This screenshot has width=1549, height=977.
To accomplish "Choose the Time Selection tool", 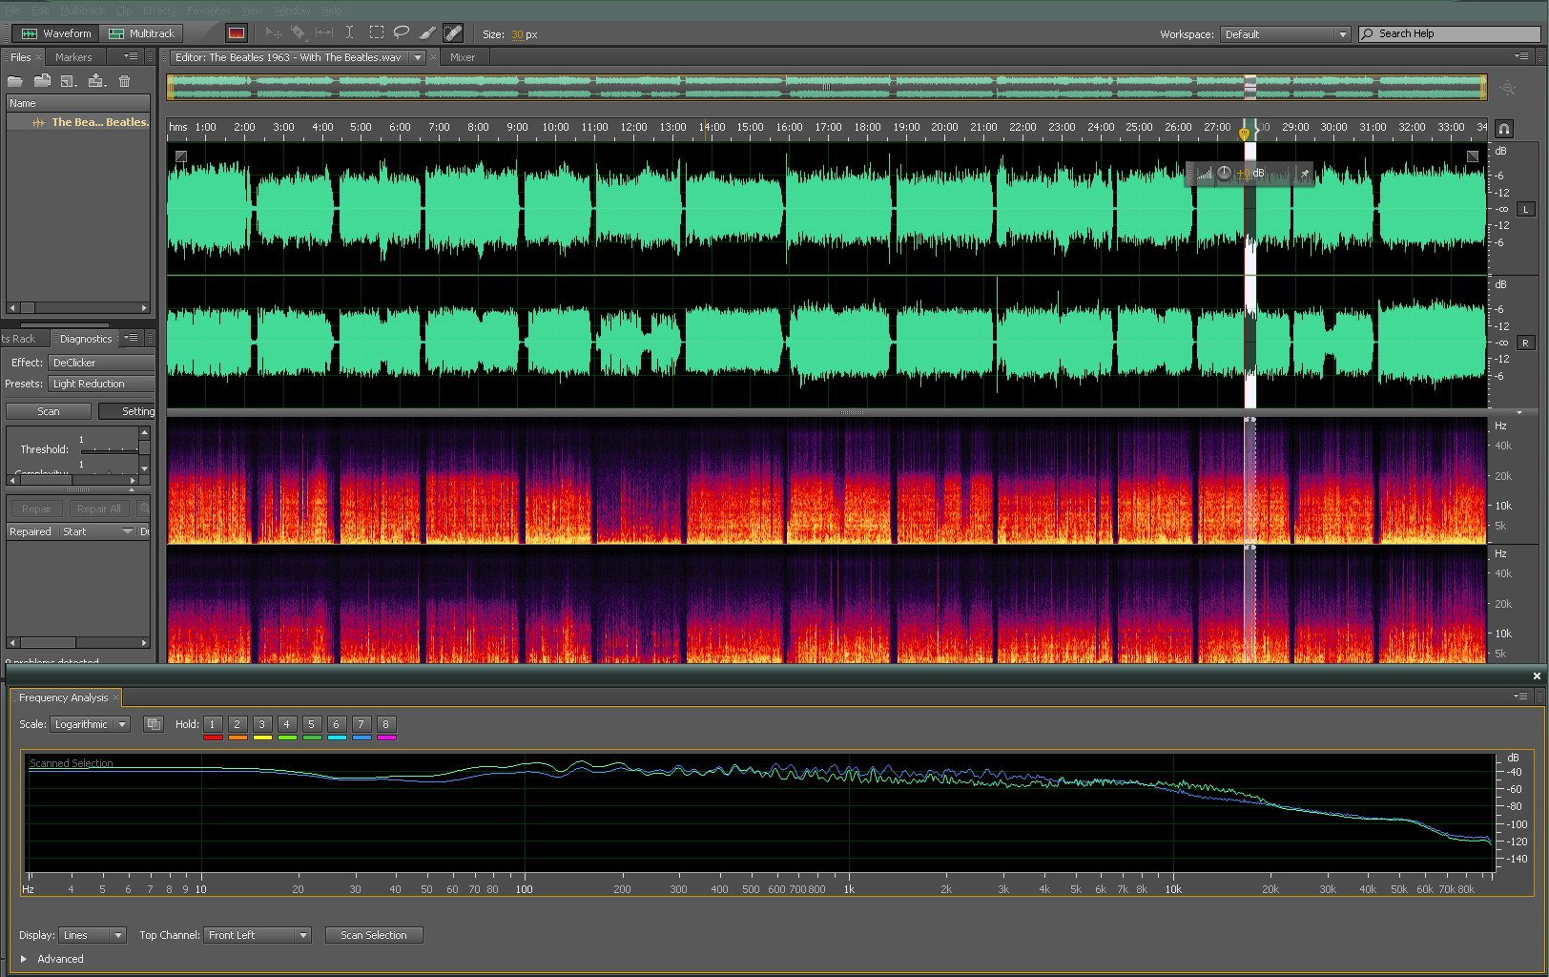I will (350, 33).
